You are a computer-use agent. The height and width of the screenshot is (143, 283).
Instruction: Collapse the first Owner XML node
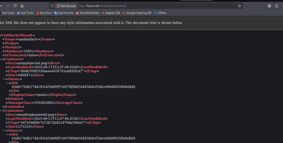(x=4, y=79)
